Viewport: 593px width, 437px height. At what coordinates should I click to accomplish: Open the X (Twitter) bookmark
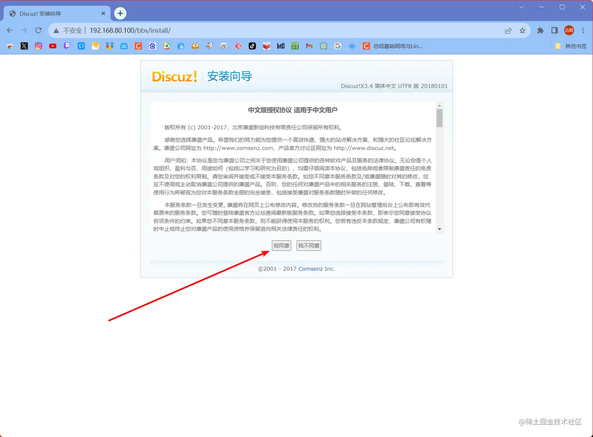click(x=24, y=46)
